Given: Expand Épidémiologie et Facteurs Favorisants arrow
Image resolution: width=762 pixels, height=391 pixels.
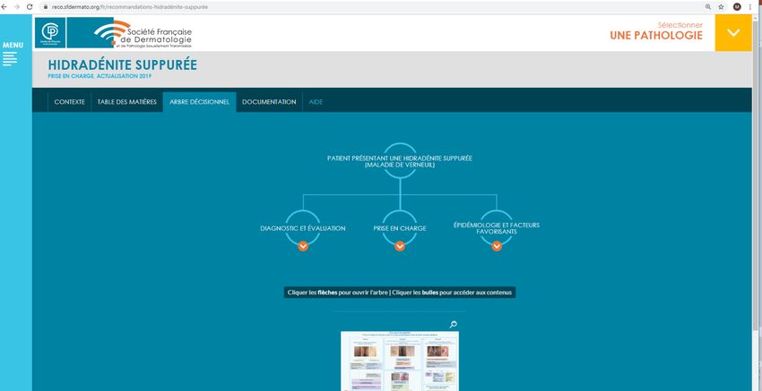Looking at the screenshot, I should [497, 246].
